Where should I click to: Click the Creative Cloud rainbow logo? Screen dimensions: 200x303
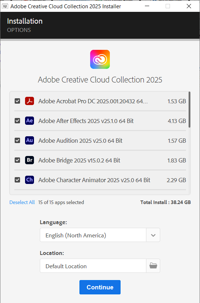click(100, 59)
